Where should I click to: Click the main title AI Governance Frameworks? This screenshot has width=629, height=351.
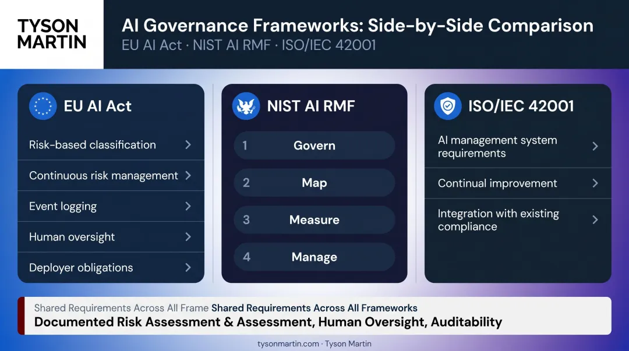358,26
